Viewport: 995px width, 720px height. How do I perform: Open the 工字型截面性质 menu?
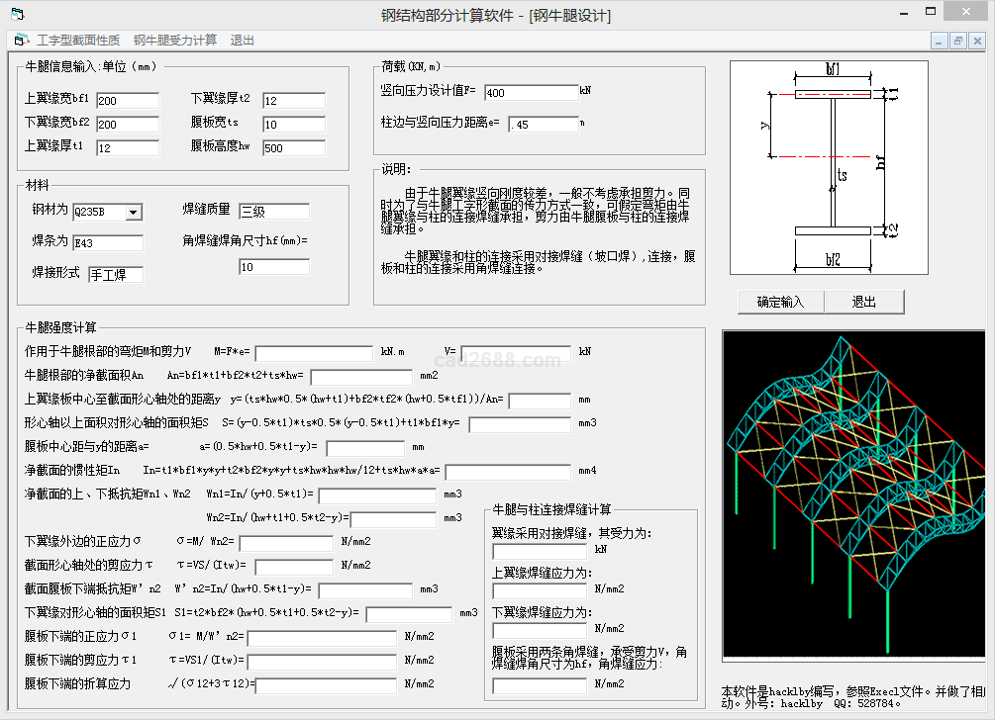coord(78,41)
